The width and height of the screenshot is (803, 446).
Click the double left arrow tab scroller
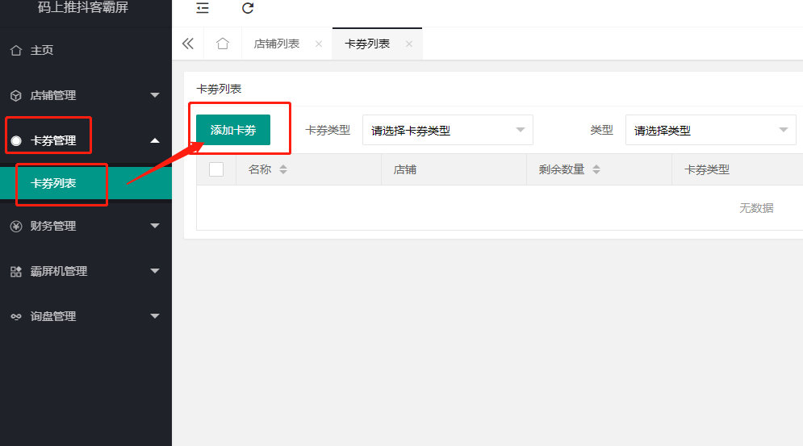click(188, 44)
